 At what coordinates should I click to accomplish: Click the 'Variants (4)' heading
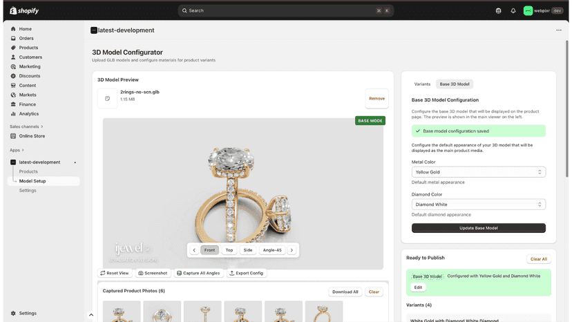pyautogui.click(x=419, y=305)
